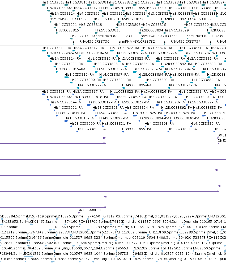Select the snmRNA:430:CR33729 label
The image size is (226, 263).
[68, 19]
